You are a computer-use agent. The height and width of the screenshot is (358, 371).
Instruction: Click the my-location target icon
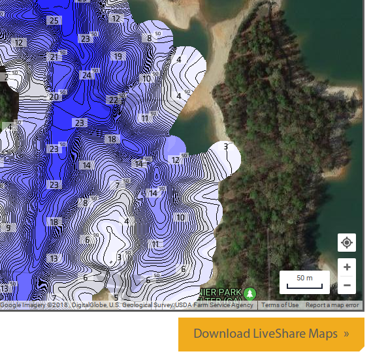(x=347, y=243)
